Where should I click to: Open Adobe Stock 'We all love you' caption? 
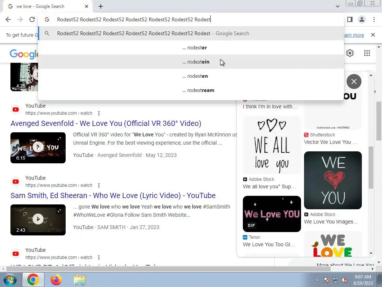click(x=269, y=187)
